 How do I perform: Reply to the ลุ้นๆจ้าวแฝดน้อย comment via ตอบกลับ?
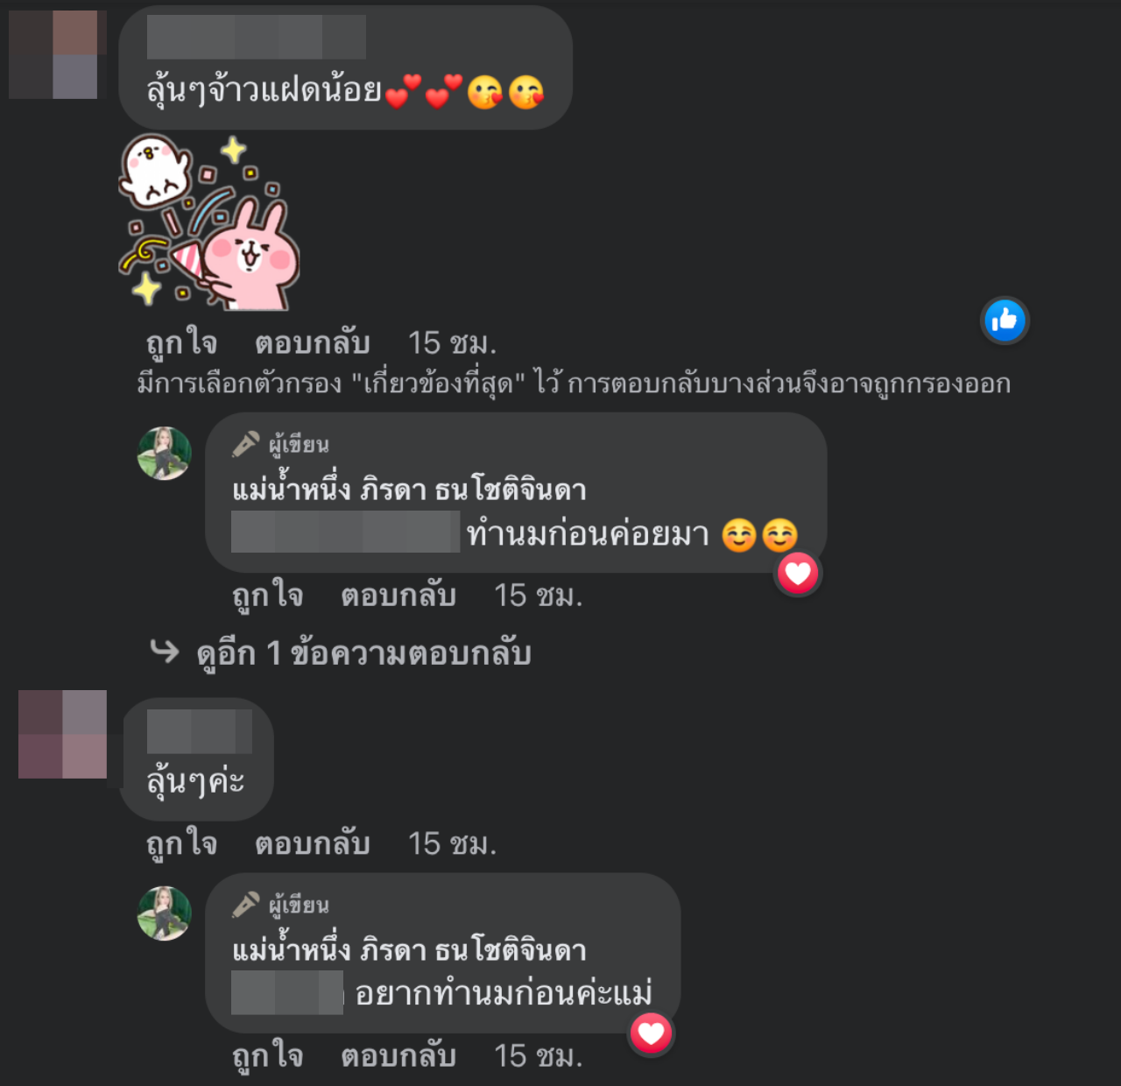pyautogui.click(x=312, y=342)
